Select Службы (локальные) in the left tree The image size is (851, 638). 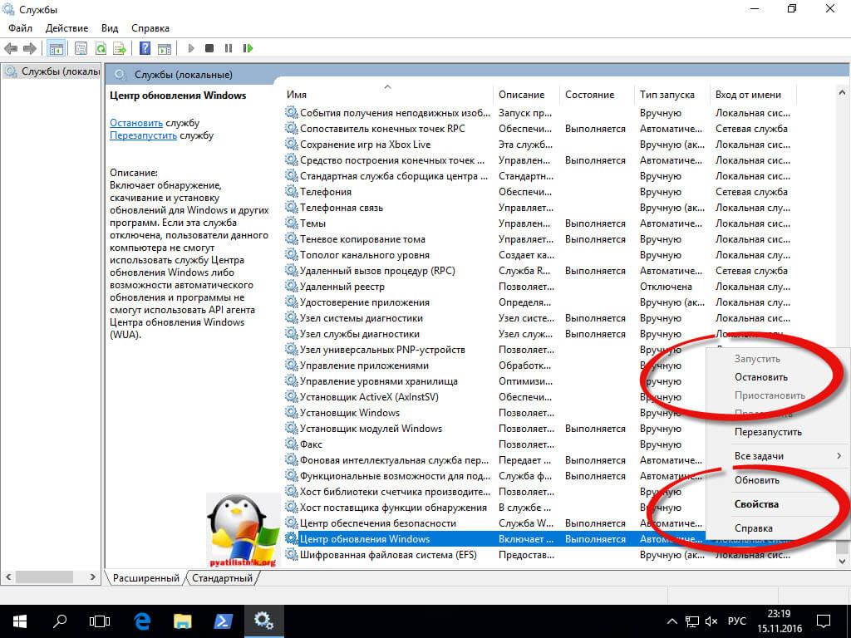[x=52, y=71]
